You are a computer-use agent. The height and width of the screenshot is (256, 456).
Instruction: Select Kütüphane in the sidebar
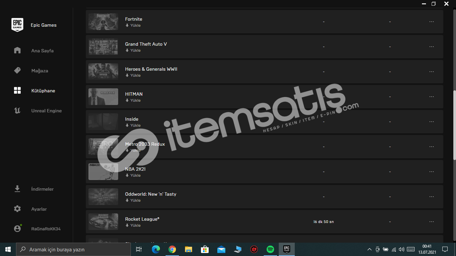click(43, 91)
